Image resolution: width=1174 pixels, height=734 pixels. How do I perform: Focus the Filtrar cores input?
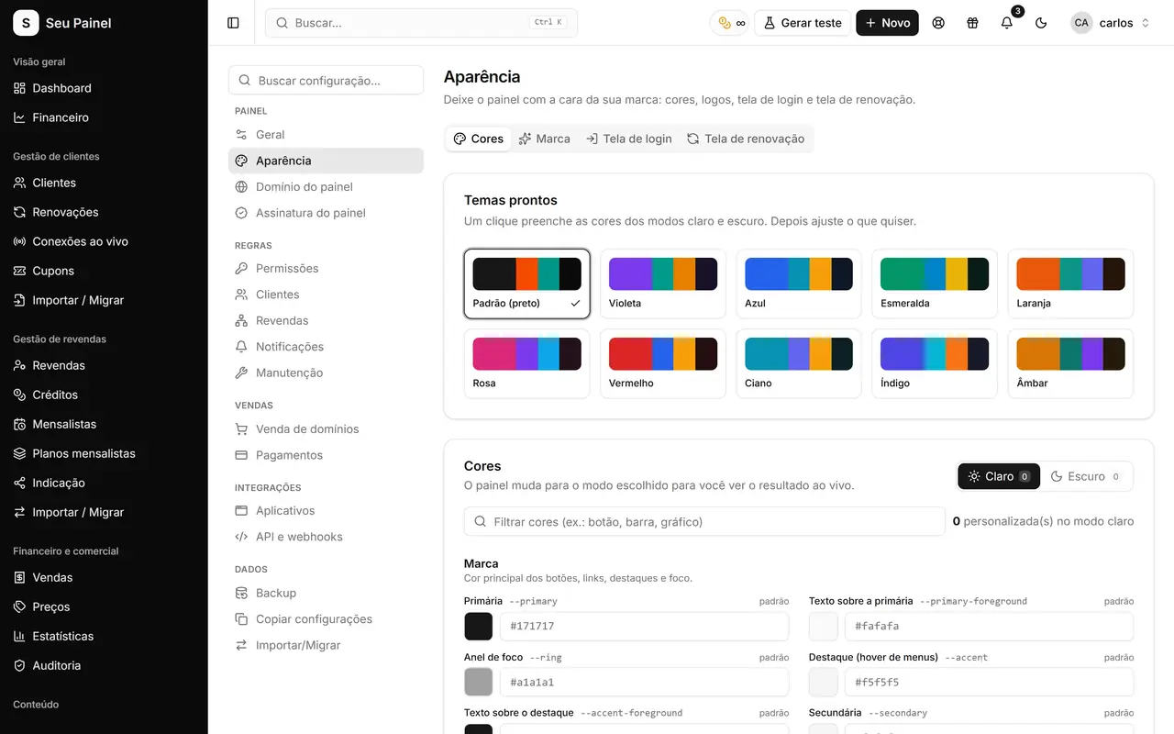[x=704, y=521]
